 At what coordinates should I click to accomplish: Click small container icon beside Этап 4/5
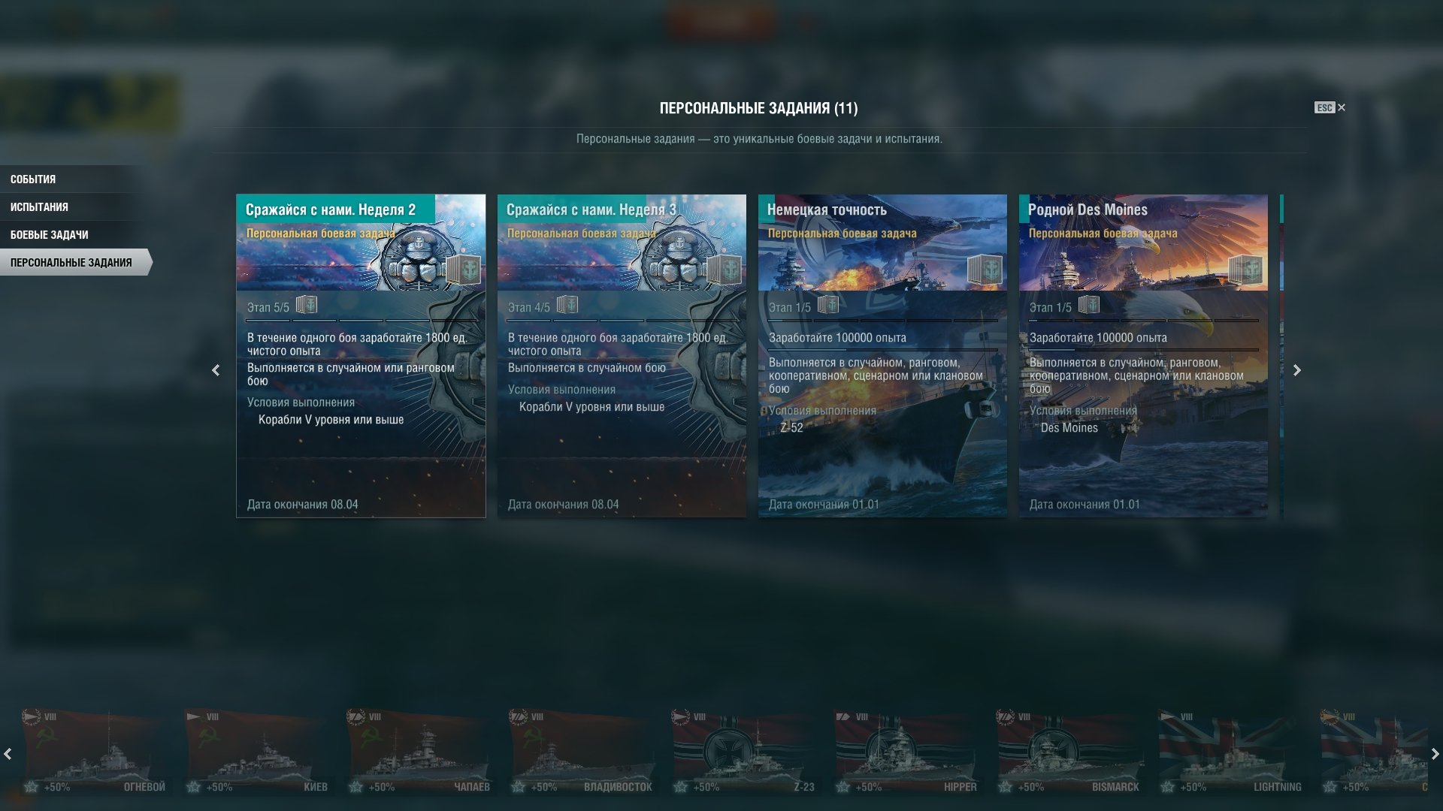tap(567, 305)
